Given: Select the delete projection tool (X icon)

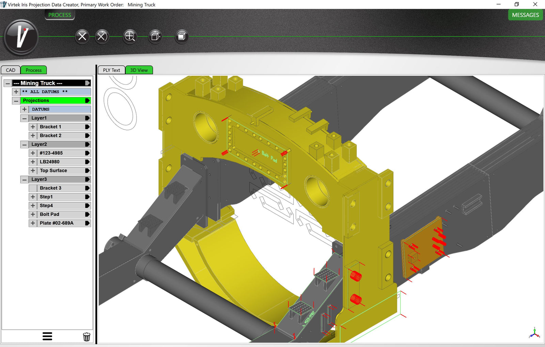Looking at the screenshot, I should pyautogui.click(x=81, y=36).
